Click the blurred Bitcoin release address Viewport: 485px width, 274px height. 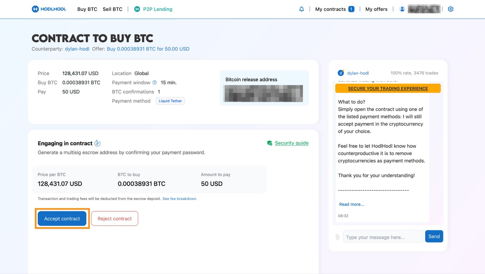coord(263,93)
